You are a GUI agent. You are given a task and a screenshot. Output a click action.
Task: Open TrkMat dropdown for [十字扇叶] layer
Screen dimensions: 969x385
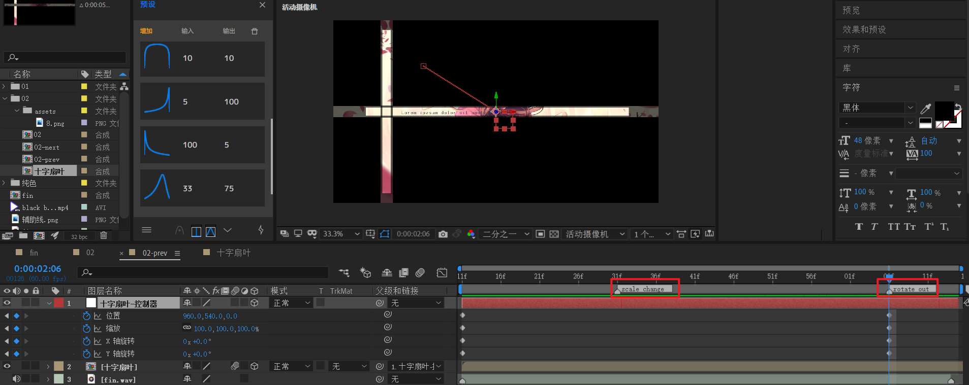pyautogui.click(x=349, y=366)
